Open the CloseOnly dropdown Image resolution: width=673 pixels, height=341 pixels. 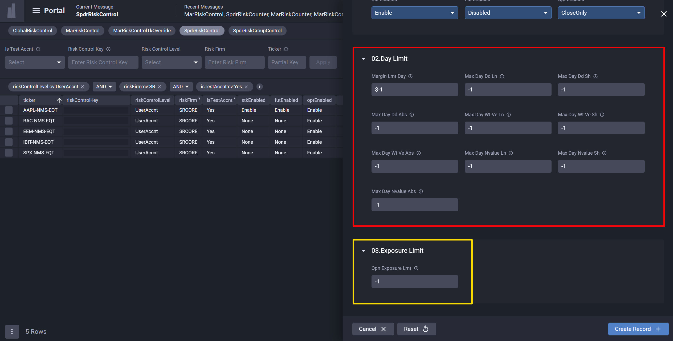point(601,13)
